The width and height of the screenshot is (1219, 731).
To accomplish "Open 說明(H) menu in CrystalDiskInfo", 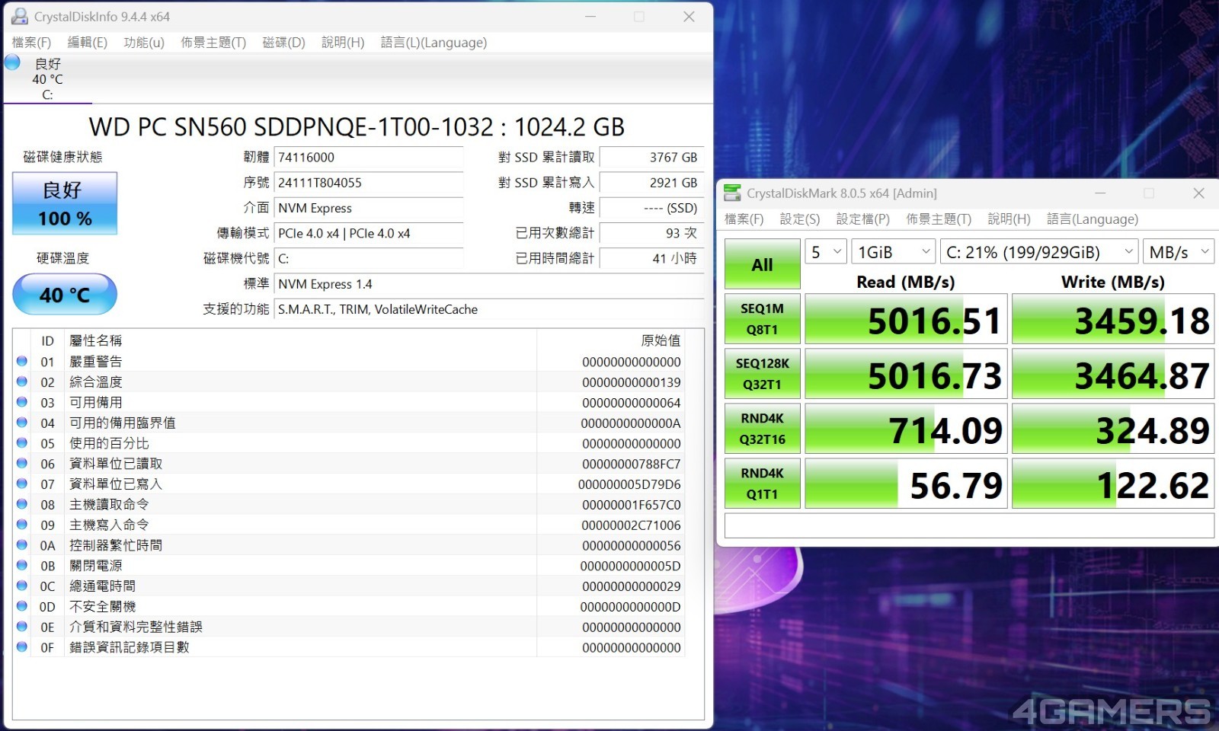I will [343, 43].
